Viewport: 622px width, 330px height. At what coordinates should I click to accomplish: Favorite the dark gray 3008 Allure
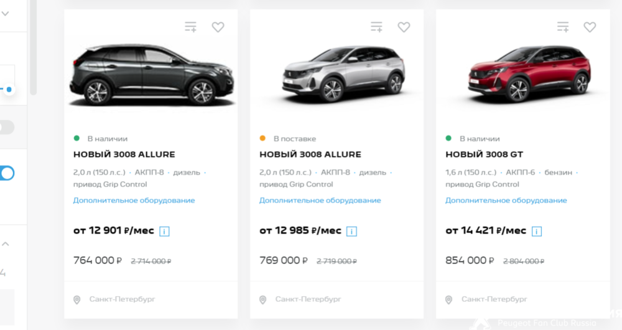pos(218,27)
